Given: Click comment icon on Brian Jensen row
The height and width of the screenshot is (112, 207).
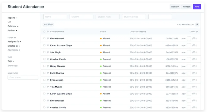Looking at the screenshot, I should 193,80.
